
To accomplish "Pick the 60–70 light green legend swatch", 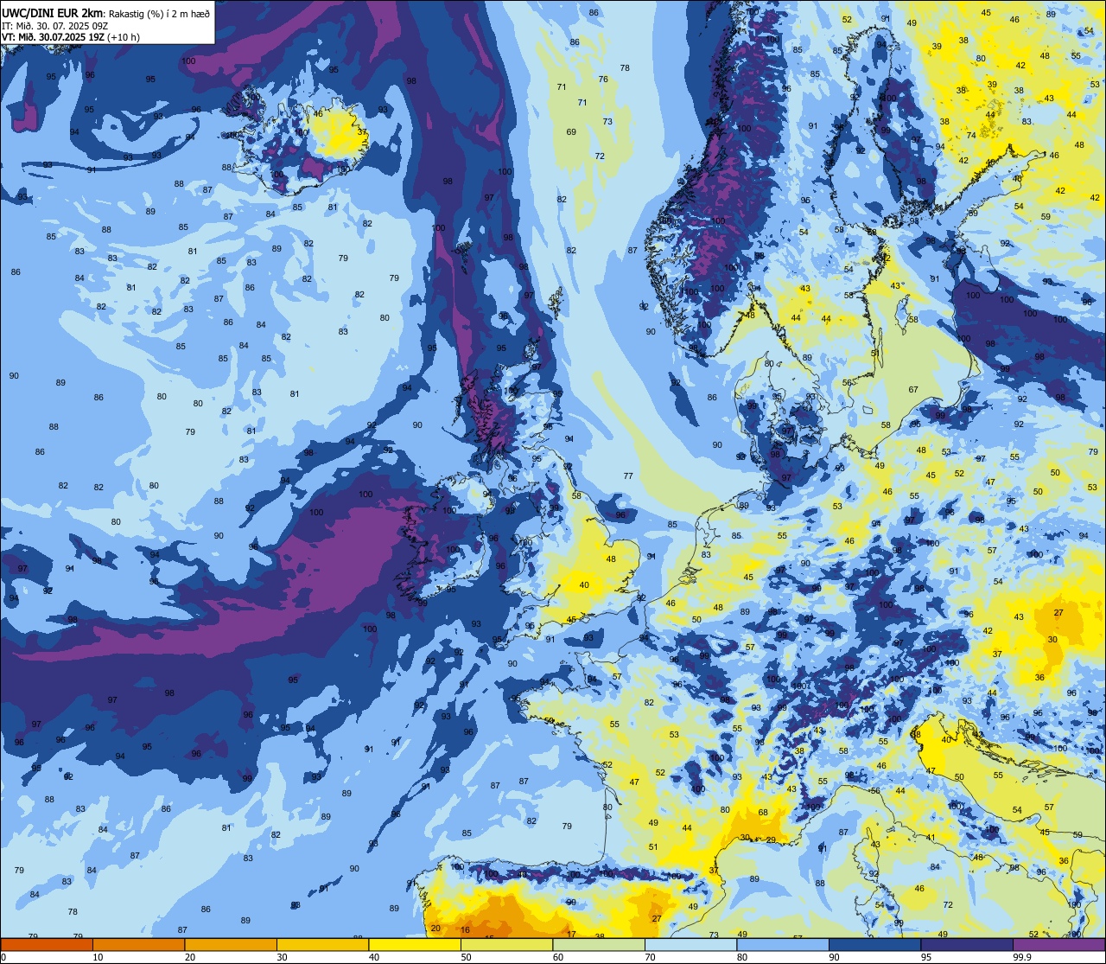I will 599,944.
